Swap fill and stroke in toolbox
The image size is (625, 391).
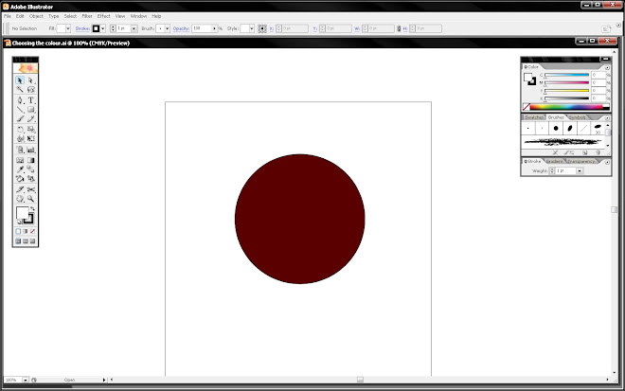pyautogui.click(x=32, y=208)
